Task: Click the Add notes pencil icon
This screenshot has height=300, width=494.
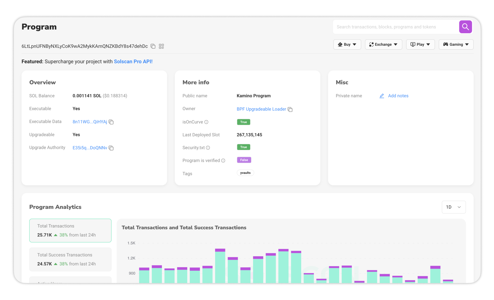Action: [x=382, y=96]
